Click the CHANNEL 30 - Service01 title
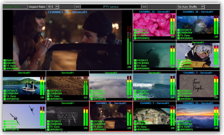This screenshot has width=224, height=135. [198, 12]
